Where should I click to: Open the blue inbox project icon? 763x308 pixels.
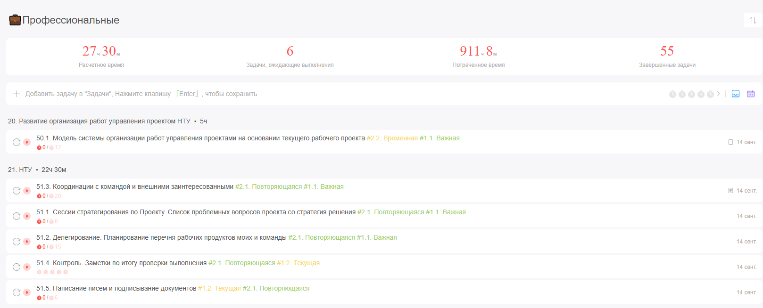tap(736, 94)
